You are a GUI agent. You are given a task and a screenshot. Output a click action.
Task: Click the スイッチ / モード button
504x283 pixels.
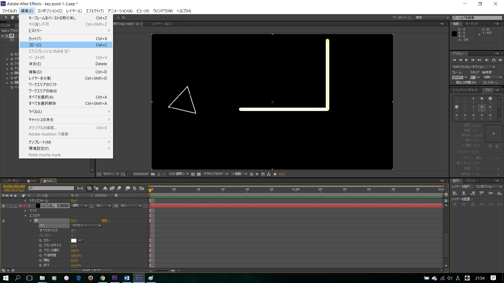(91, 270)
